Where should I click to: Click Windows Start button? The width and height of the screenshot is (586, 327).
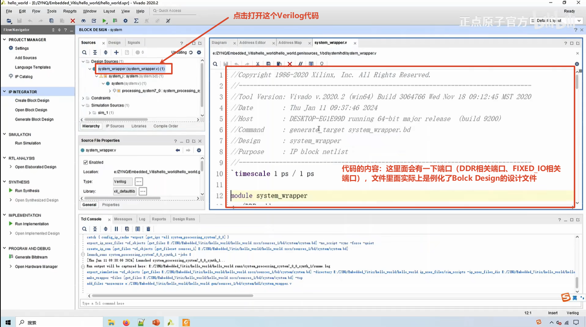pos(8,323)
